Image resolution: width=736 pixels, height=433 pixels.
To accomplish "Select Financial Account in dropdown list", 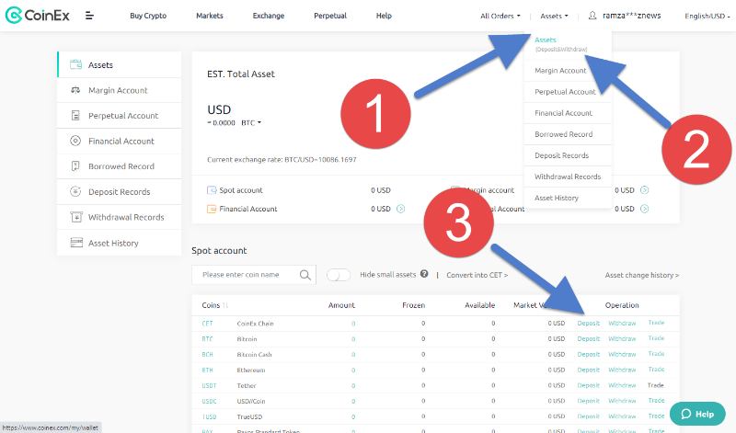I will click(563, 113).
